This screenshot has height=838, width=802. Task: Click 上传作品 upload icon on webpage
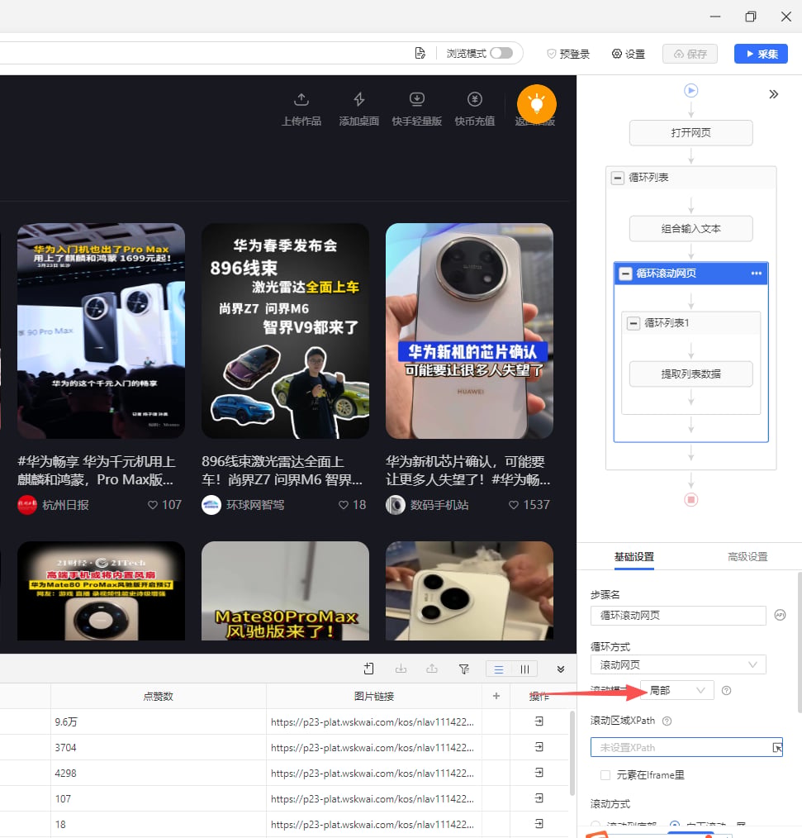point(301,99)
